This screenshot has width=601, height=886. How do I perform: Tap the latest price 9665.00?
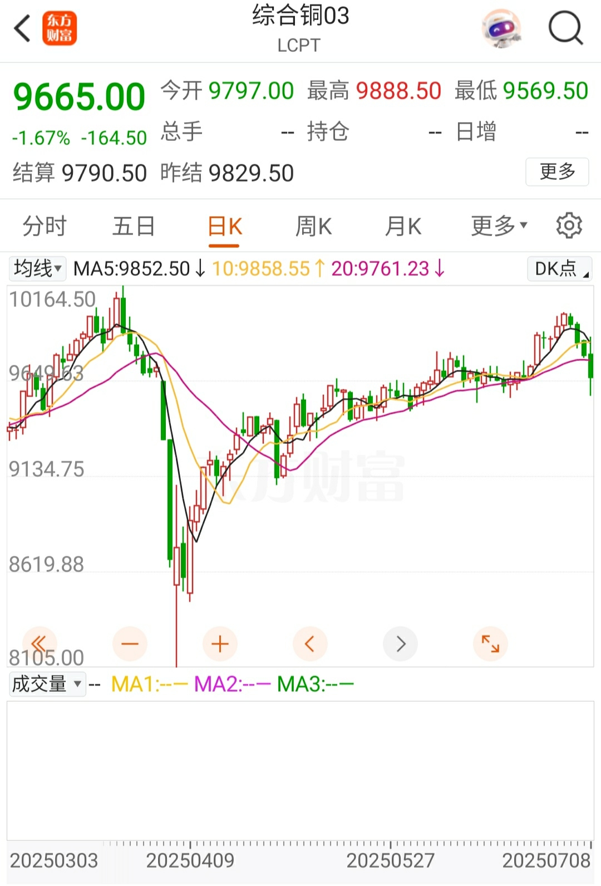point(79,97)
